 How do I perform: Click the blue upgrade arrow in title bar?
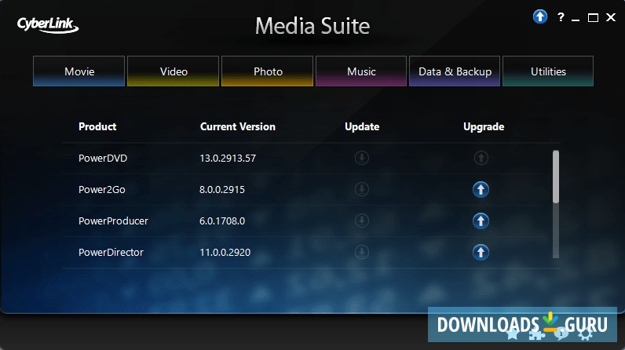click(540, 16)
